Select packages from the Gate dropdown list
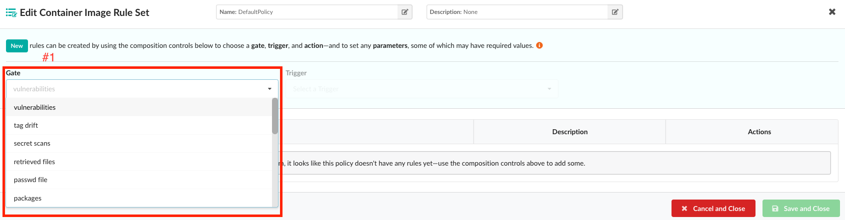Screen dimensions: 845x220 point(28,198)
